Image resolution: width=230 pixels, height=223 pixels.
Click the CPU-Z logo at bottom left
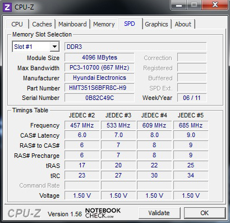24,213
